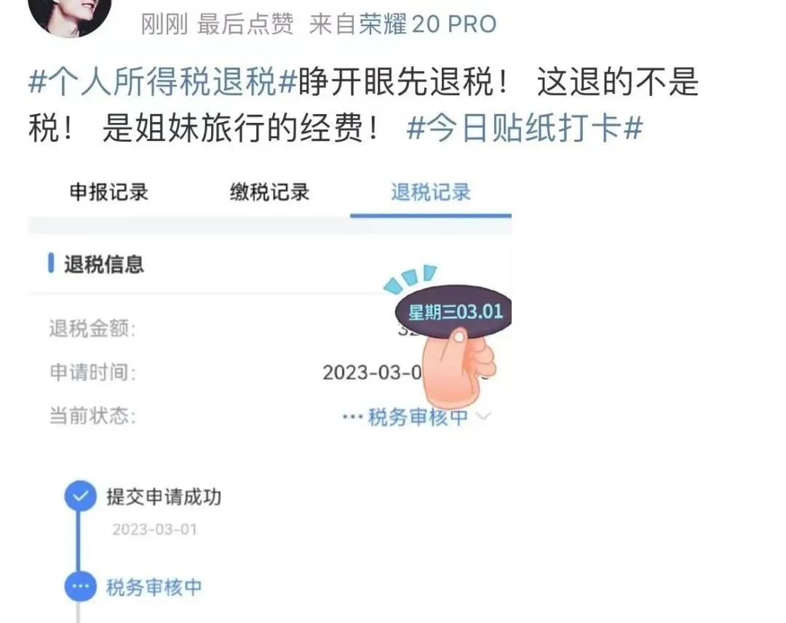
Task: Click the blue ellipsis review step icon
Action: (80, 586)
